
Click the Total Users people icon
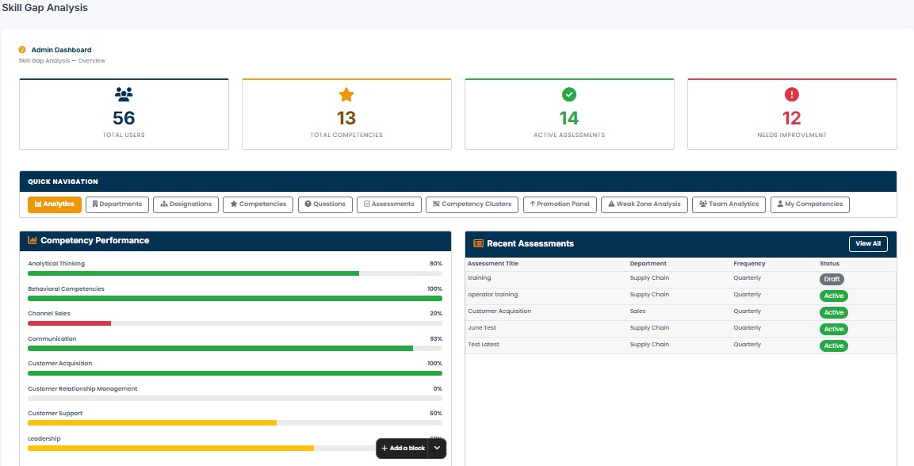click(x=124, y=94)
